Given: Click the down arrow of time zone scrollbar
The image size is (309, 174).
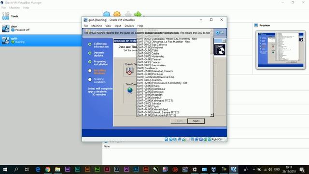Looking at the screenshot, I should (212, 115).
